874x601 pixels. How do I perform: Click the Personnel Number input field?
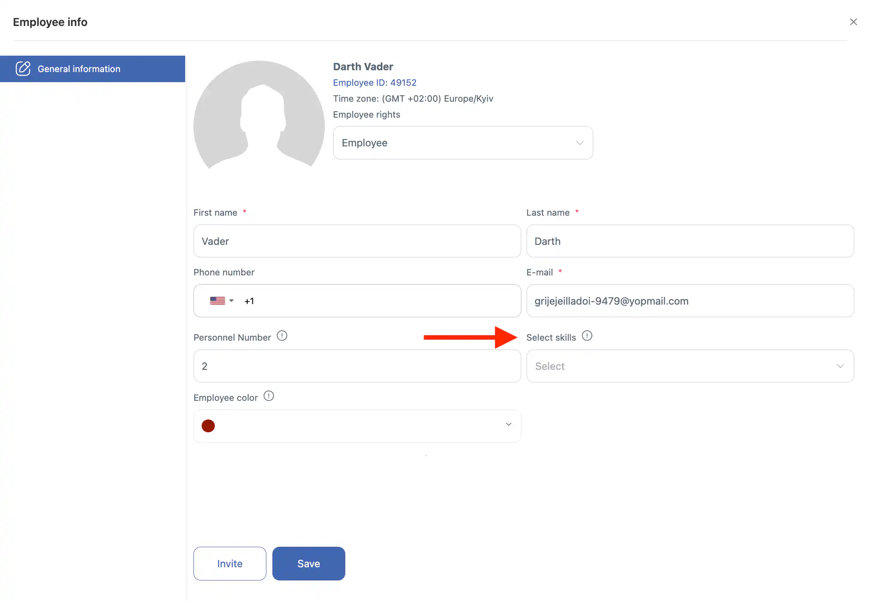tap(357, 366)
